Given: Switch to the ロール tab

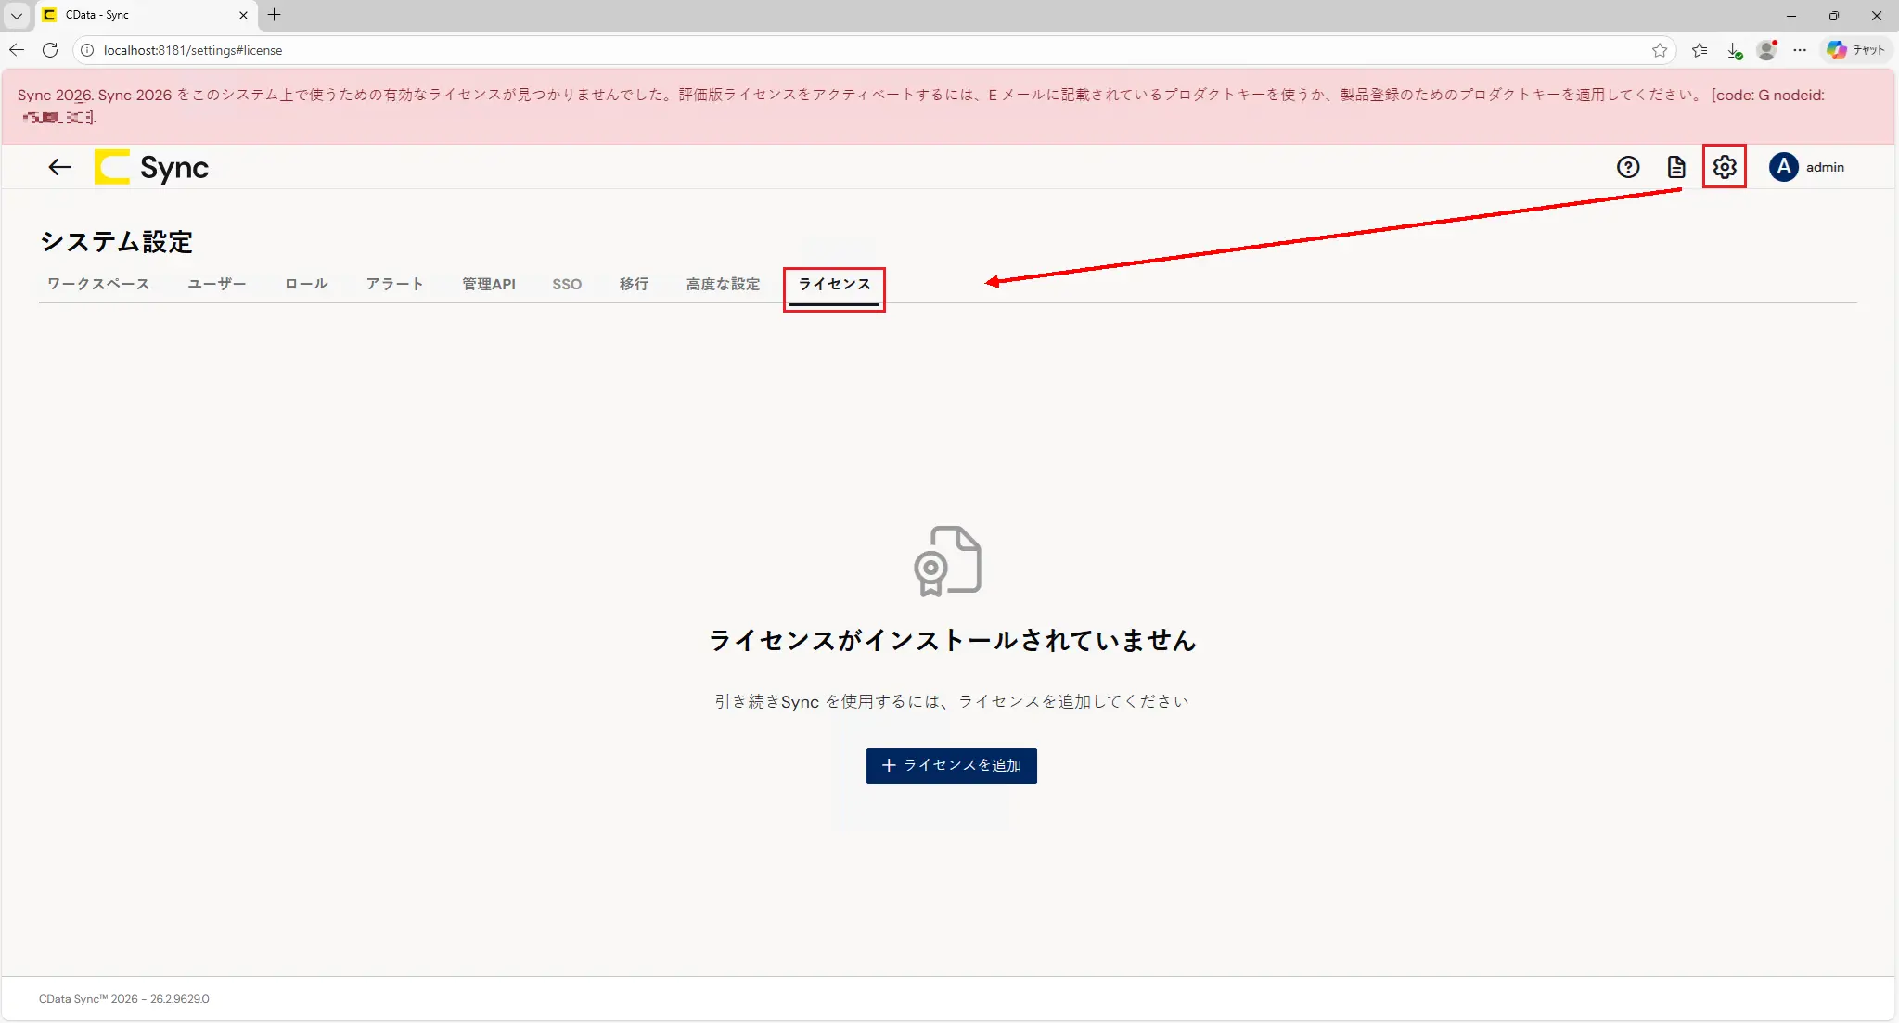Looking at the screenshot, I should (x=306, y=284).
